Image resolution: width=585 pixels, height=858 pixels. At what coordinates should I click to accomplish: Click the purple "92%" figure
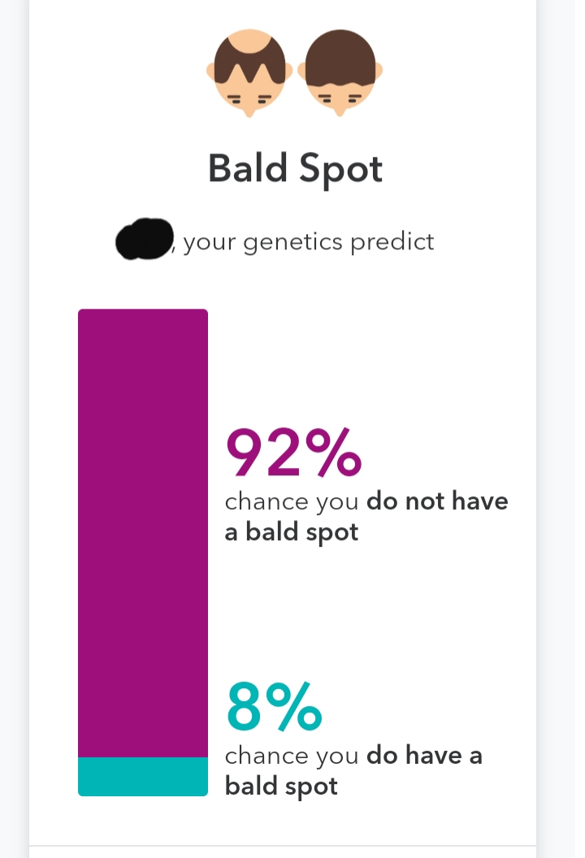tap(293, 453)
